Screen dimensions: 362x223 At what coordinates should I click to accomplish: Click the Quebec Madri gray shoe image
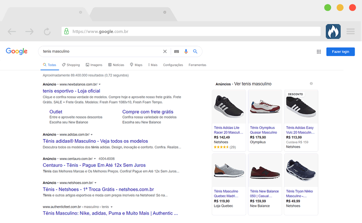pyautogui.click(x=229, y=170)
